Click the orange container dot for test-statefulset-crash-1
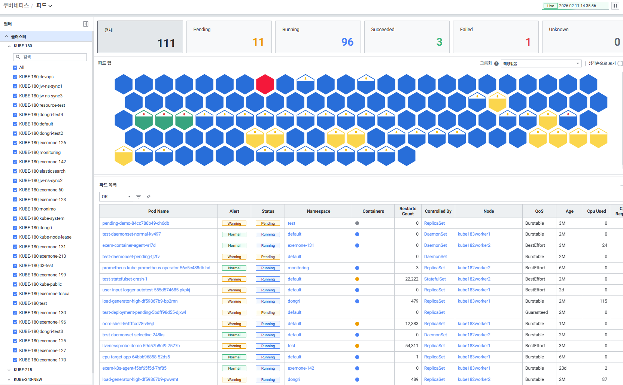 tap(357, 279)
